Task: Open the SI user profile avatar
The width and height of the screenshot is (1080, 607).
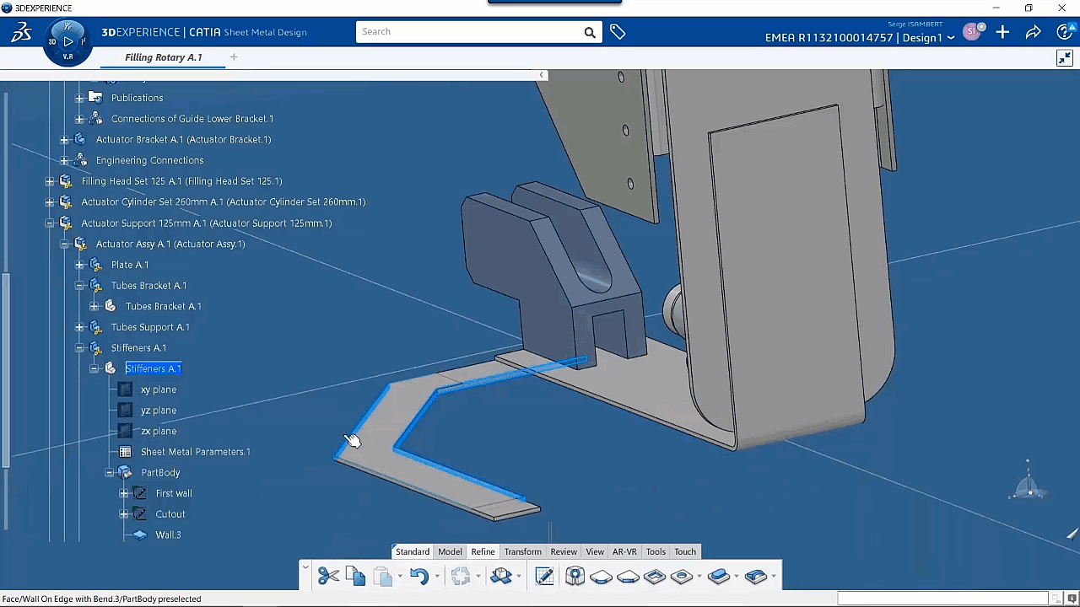Action: 972,32
